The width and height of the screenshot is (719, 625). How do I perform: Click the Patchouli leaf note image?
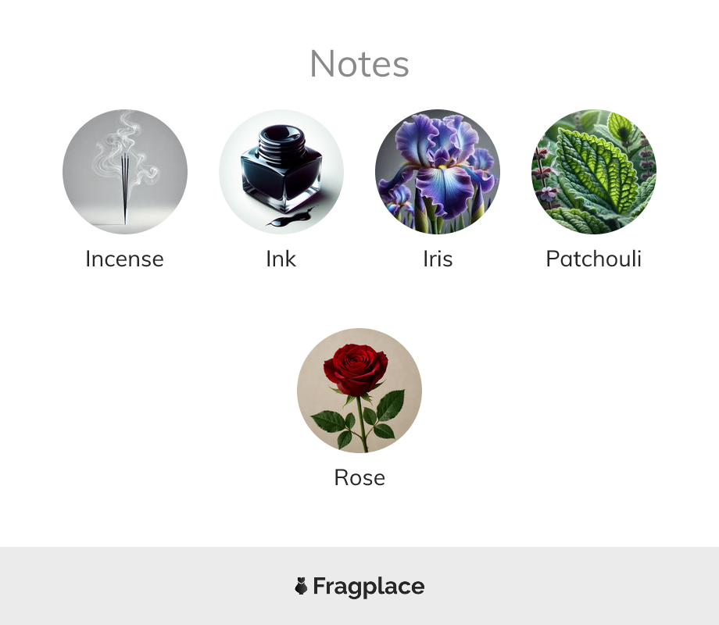[x=594, y=172]
